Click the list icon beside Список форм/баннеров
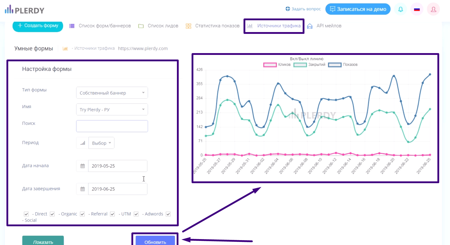This screenshot has width=450, height=245. (x=72, y=26)
